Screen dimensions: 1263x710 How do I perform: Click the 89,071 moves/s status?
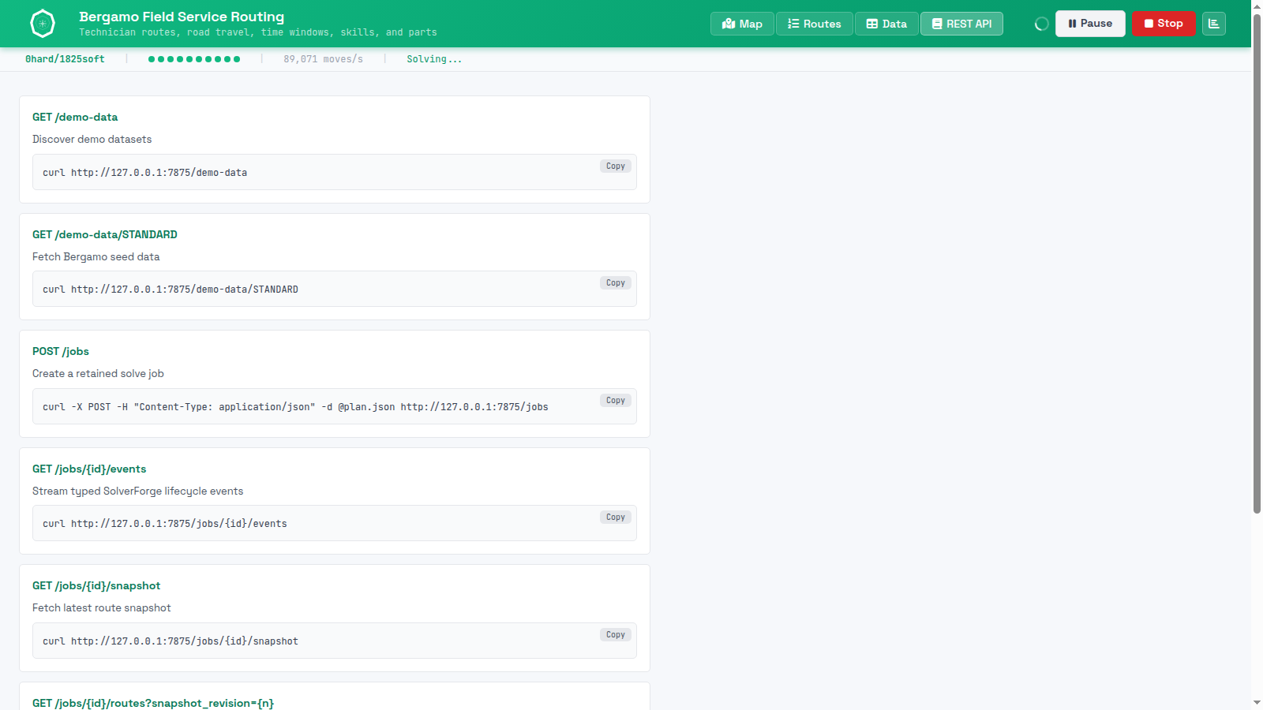323,59
